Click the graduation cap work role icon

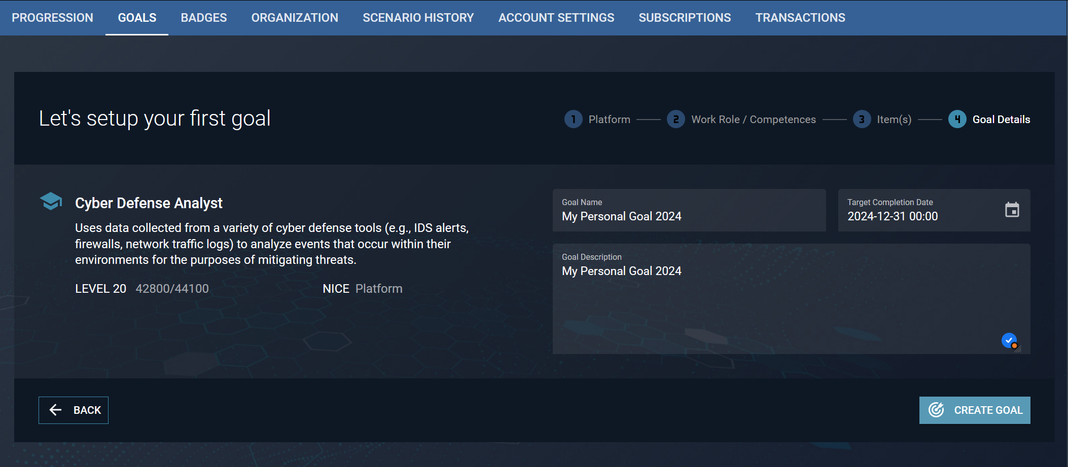click(x=51, y=201)
